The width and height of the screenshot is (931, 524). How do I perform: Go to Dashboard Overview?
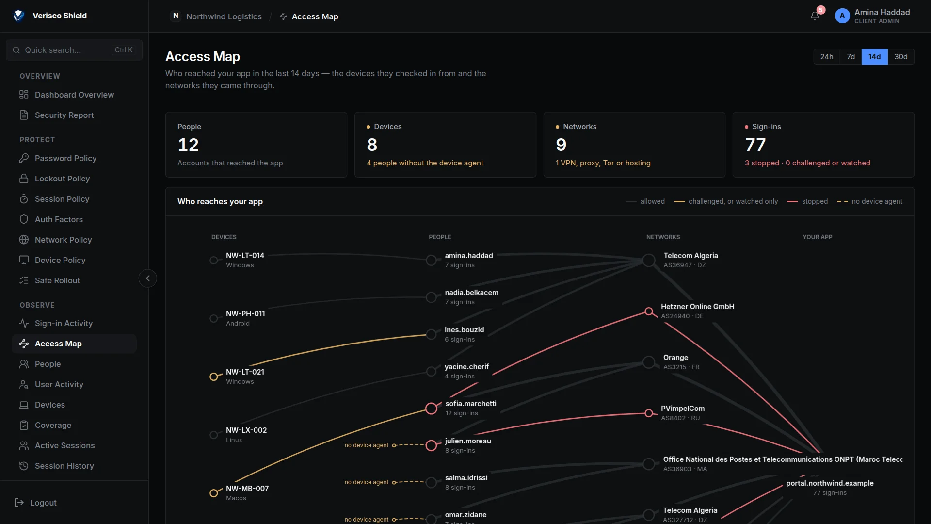74,95
